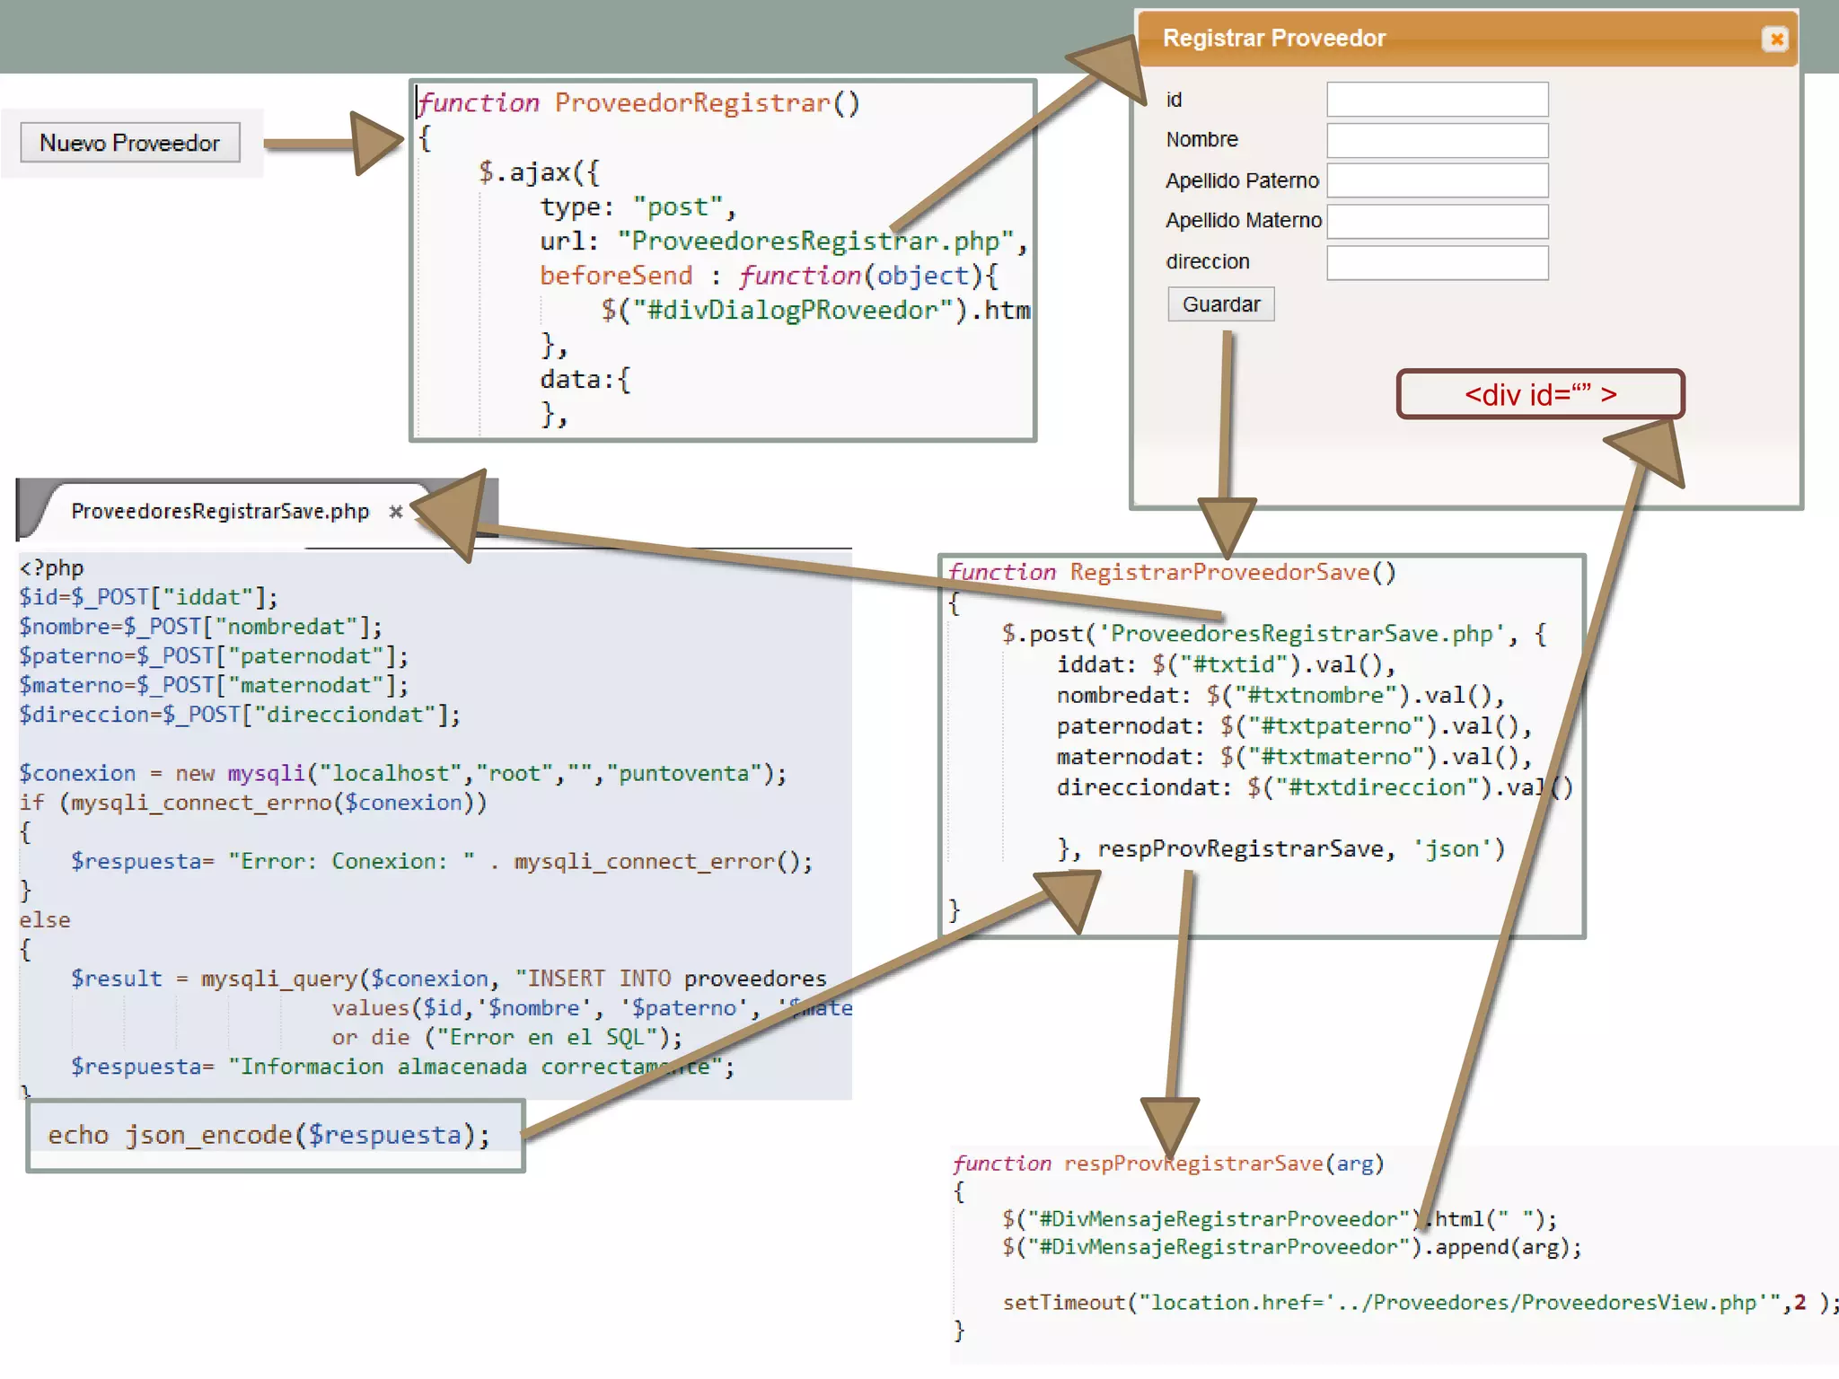Focus the direccion text field
Image resolution: width=1839 pixels, height=1379 pixels.
(x=1437, y=262)
